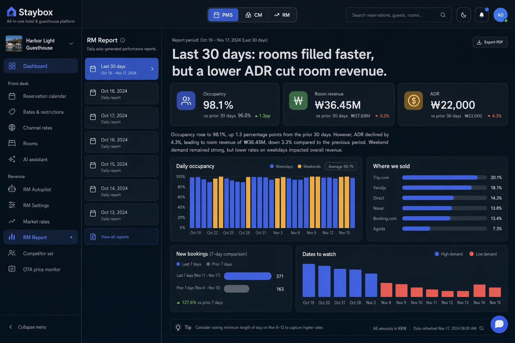Open Dashboard in sidebar
The image size is (515, 343).
pos(41,66)
